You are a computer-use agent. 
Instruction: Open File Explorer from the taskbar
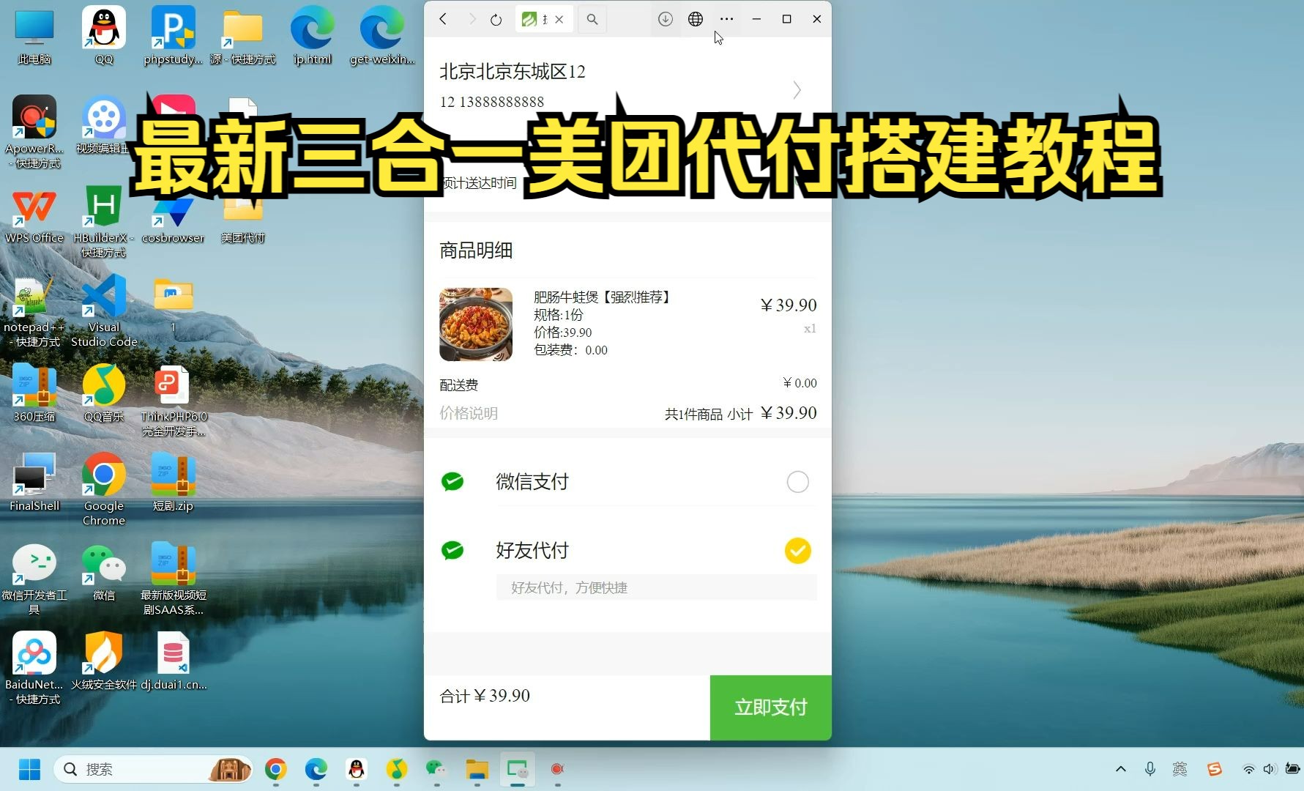tap(477, 769)
